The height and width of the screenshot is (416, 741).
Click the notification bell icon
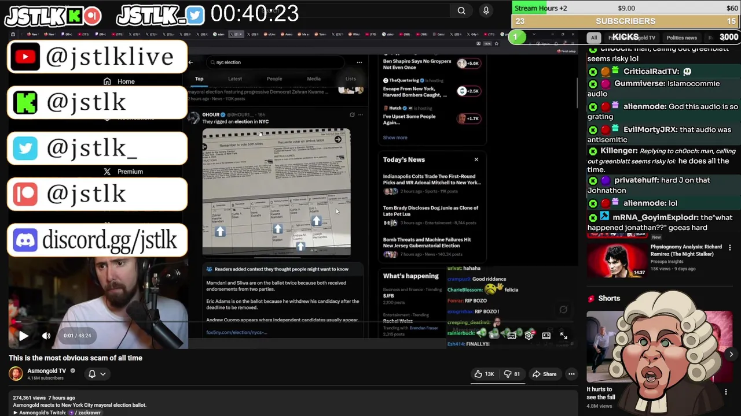tap(91, 374)
